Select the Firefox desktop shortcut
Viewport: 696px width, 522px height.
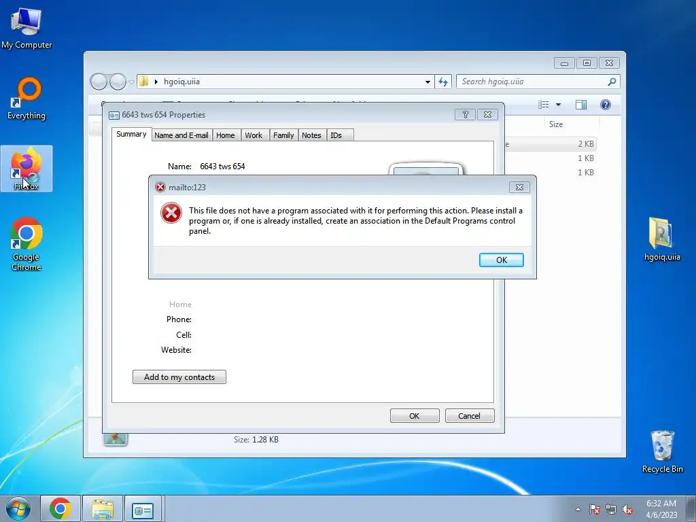click(27, 169)
